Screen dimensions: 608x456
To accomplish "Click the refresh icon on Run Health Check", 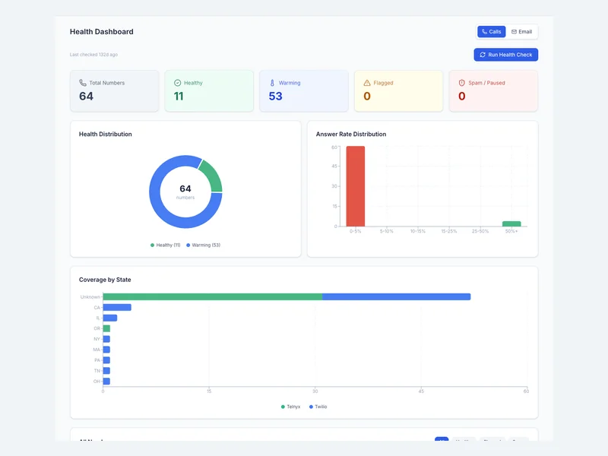I will click(x=483, y=55).
